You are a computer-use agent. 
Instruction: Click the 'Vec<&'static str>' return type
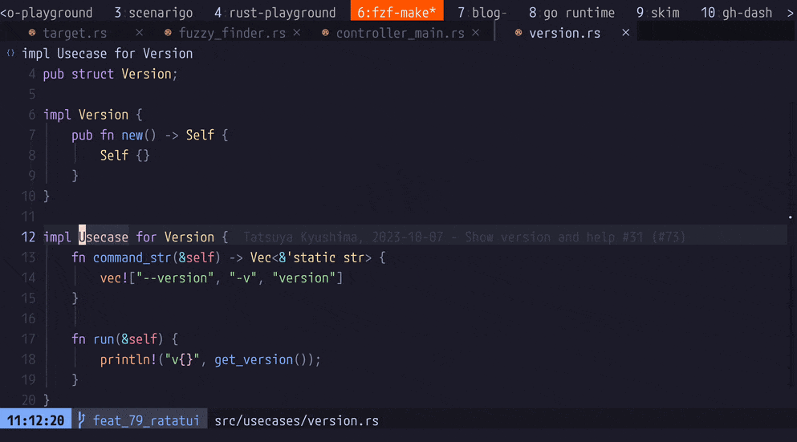pos(311,257)
